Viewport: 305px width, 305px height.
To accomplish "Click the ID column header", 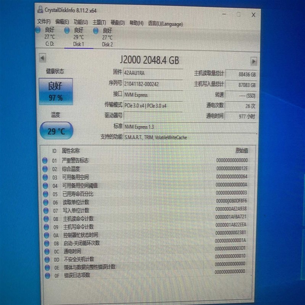I will (x=54, y=151).
